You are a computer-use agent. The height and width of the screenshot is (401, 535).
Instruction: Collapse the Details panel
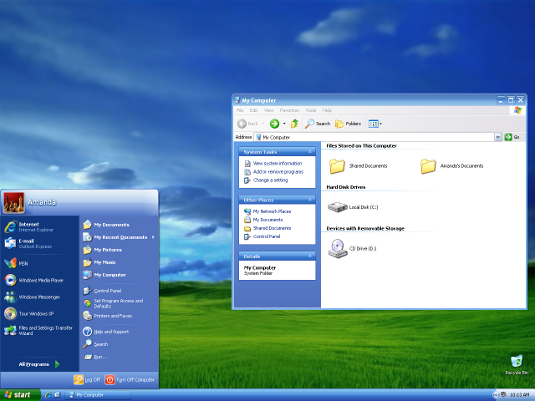(x=310, y=256)
